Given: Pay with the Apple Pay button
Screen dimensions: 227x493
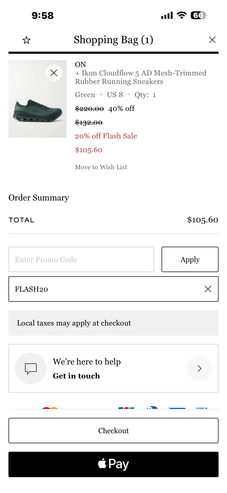Looking at the screenshot, I should 113,464.
